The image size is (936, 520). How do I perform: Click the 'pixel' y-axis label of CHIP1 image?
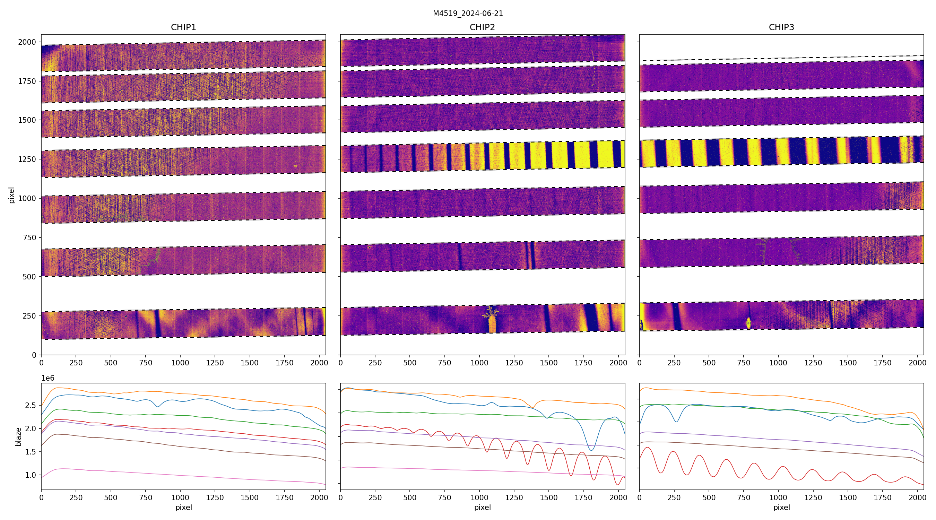click(12, 195)
